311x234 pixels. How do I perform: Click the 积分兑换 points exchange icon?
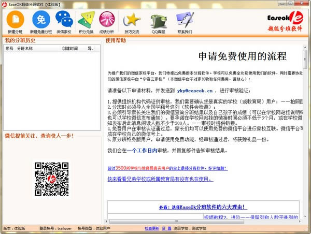click(85, 20)
